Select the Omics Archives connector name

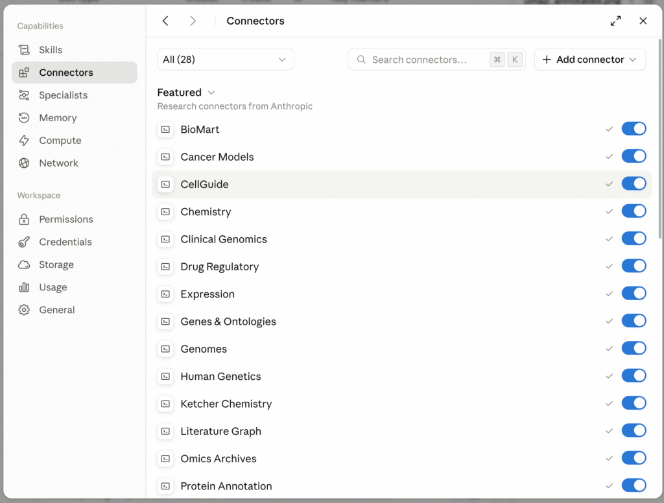click(x=218, y=458)
